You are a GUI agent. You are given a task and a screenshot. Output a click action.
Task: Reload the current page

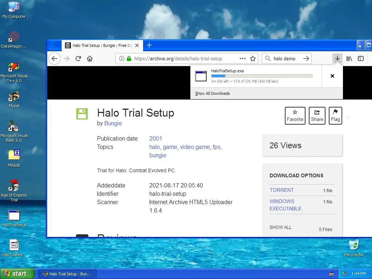78,58
